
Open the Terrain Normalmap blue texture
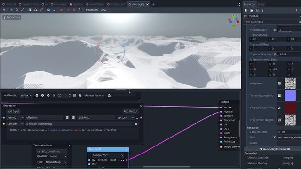(x=290, y=95)
